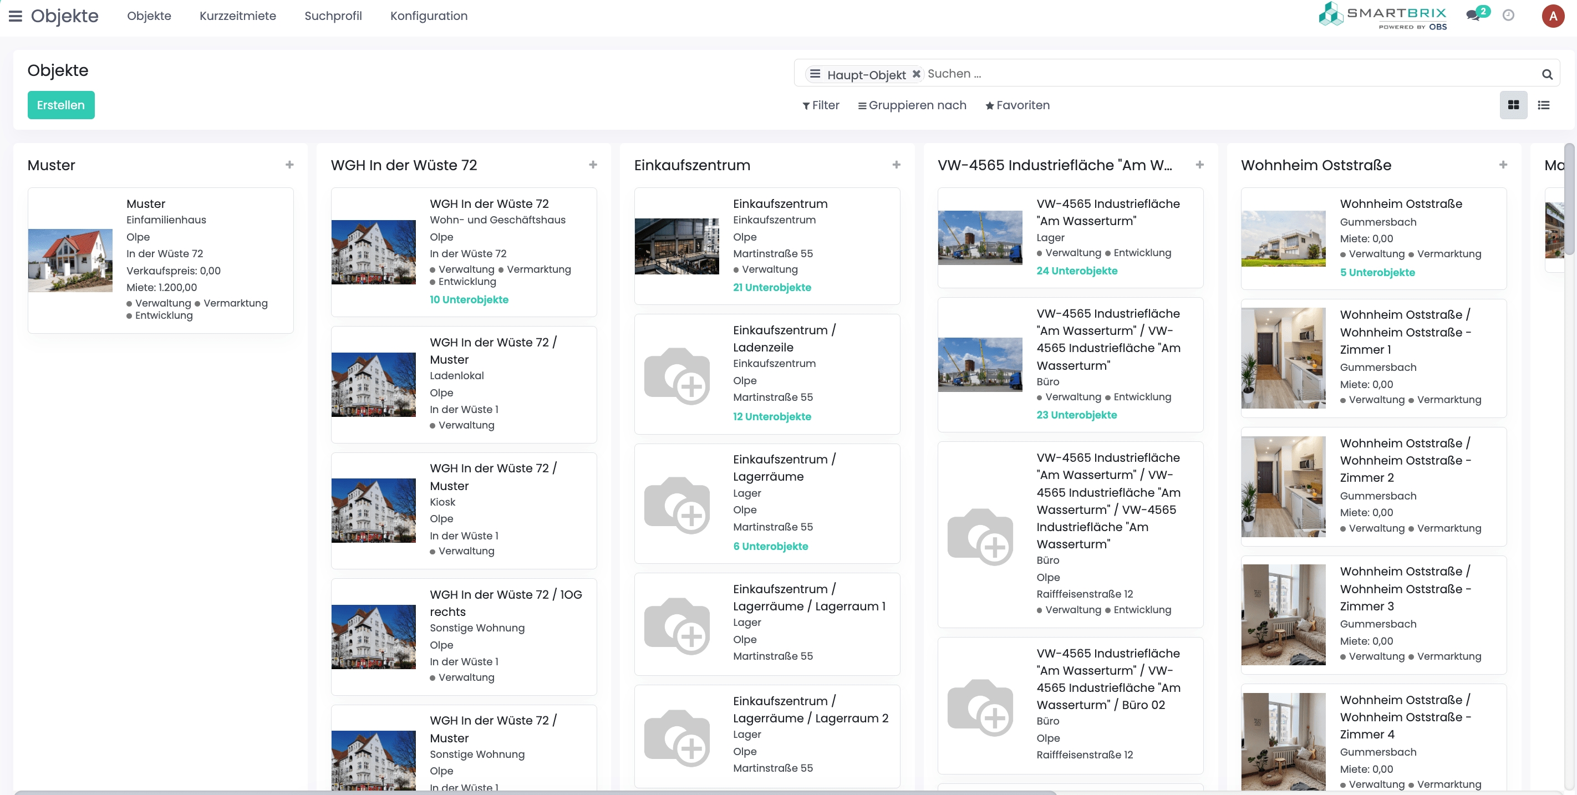Open the Konfiguration menu
Image resolution: width=1577 pixels, height=795 pixels.
pos(429,16)
